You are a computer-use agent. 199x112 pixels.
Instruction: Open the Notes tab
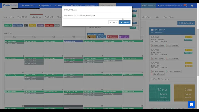(157, 17)
